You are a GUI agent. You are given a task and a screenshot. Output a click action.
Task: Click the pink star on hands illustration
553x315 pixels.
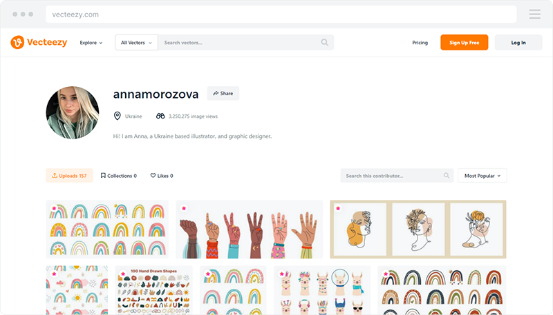tap(184, 208)
